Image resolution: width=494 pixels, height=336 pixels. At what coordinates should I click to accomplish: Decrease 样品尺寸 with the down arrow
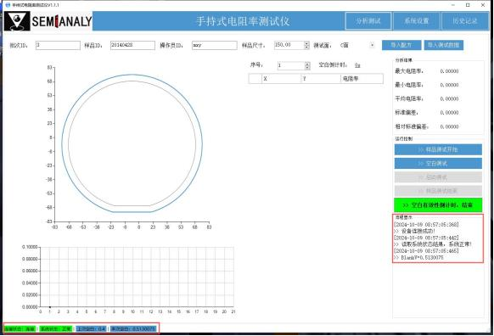(x=307, y=48)
